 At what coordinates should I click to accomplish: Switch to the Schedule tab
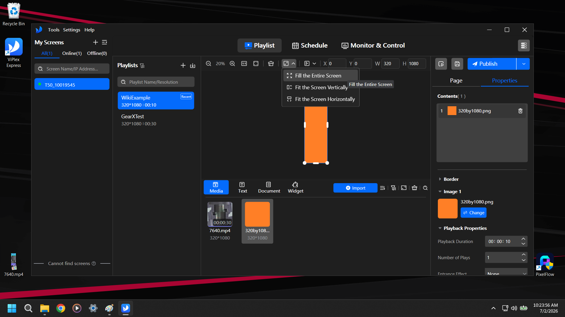click(310, 45)
